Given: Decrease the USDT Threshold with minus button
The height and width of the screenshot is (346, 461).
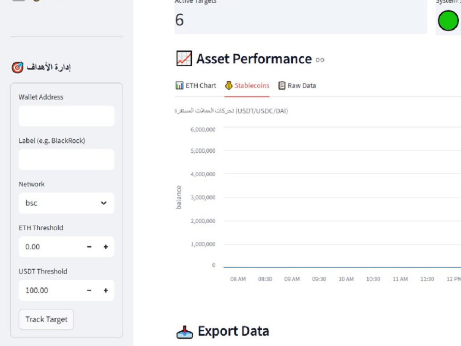Looking at the screenshot, I should pyautogui.click(x=89, y=290).
